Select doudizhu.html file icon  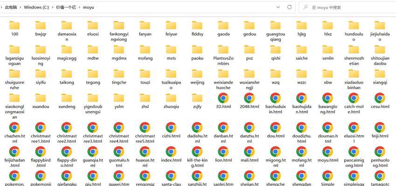click(x=301, y=127)
